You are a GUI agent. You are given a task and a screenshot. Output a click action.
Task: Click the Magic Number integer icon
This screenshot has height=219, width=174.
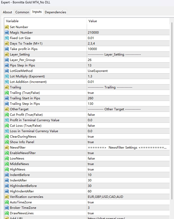click(x=7, y=33)
